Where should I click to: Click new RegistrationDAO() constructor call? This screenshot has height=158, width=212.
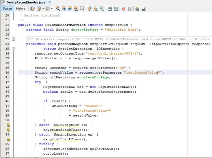112,87
